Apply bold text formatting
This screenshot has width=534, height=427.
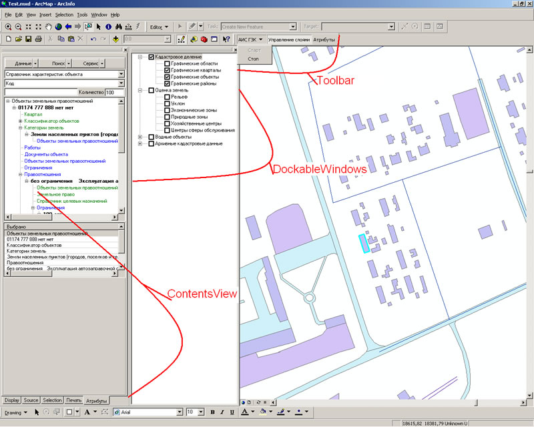pos(212,412)
